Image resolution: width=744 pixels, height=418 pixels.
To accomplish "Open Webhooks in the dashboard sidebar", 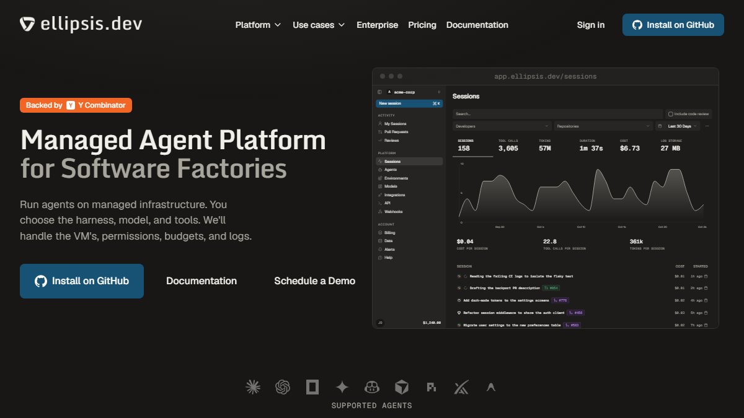I will pyautogui.click(x=393, y=212).
